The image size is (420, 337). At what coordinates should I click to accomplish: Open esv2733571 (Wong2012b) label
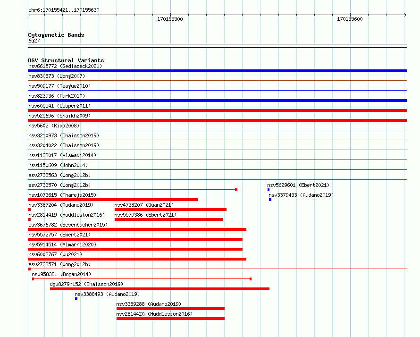point(59,264)
